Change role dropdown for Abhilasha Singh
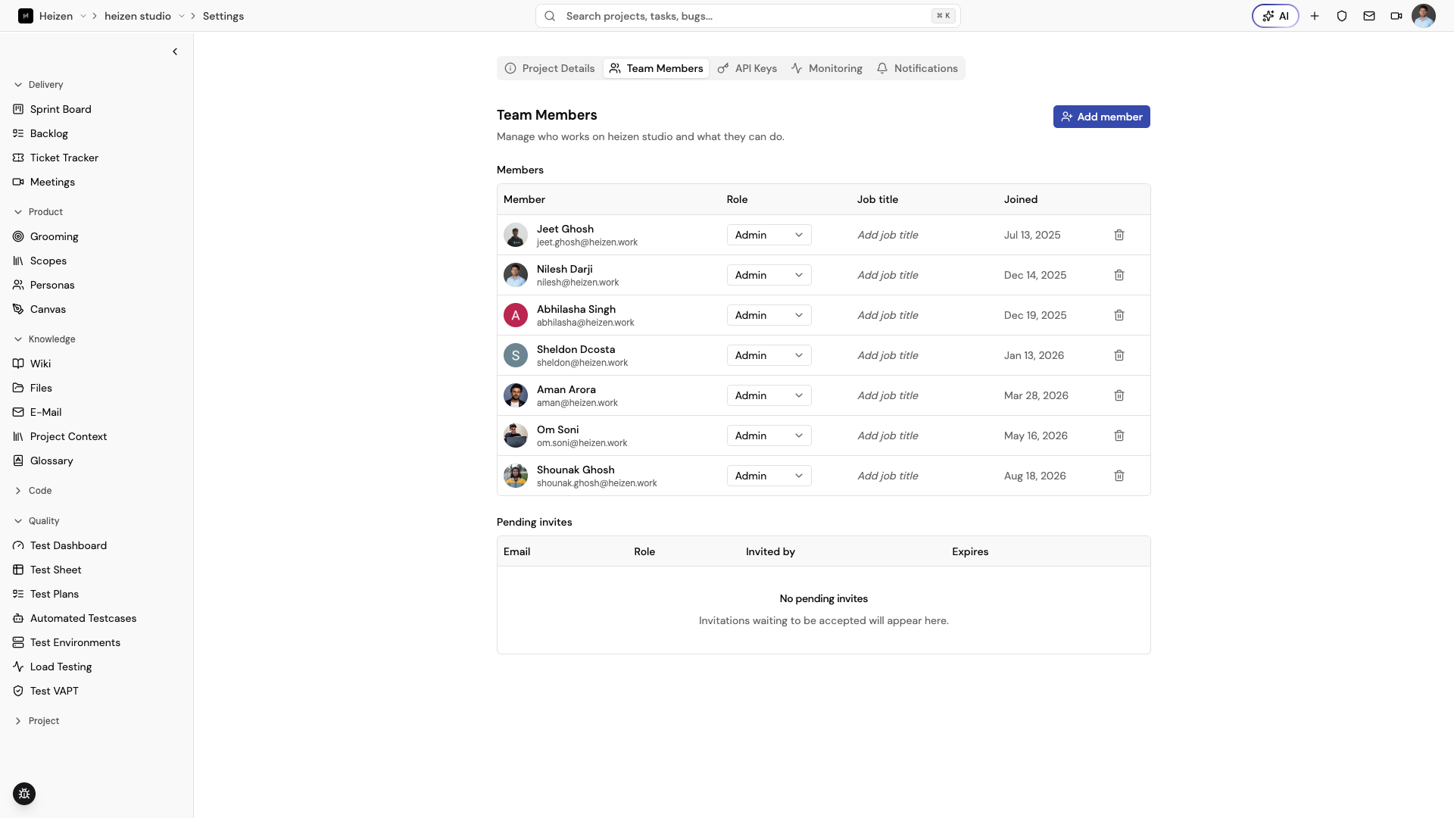The width and height of the screenshot is (1454, 818). 769,315
